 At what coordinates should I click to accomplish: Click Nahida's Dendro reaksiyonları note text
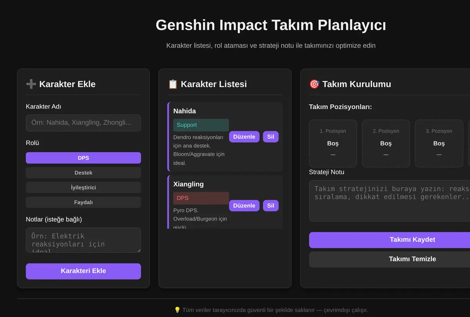pos(199,150)
